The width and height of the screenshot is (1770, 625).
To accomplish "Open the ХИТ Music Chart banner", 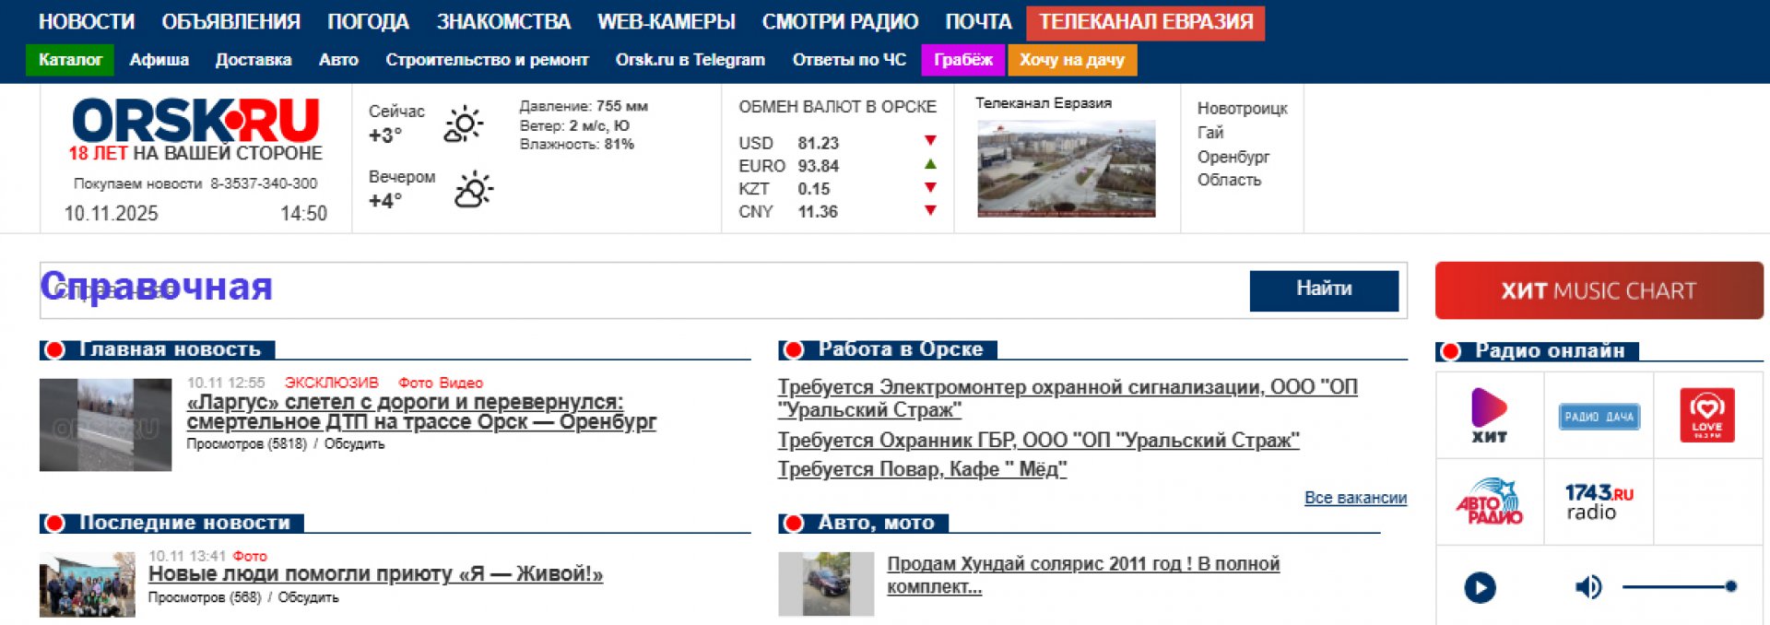I will point(1599,290).
